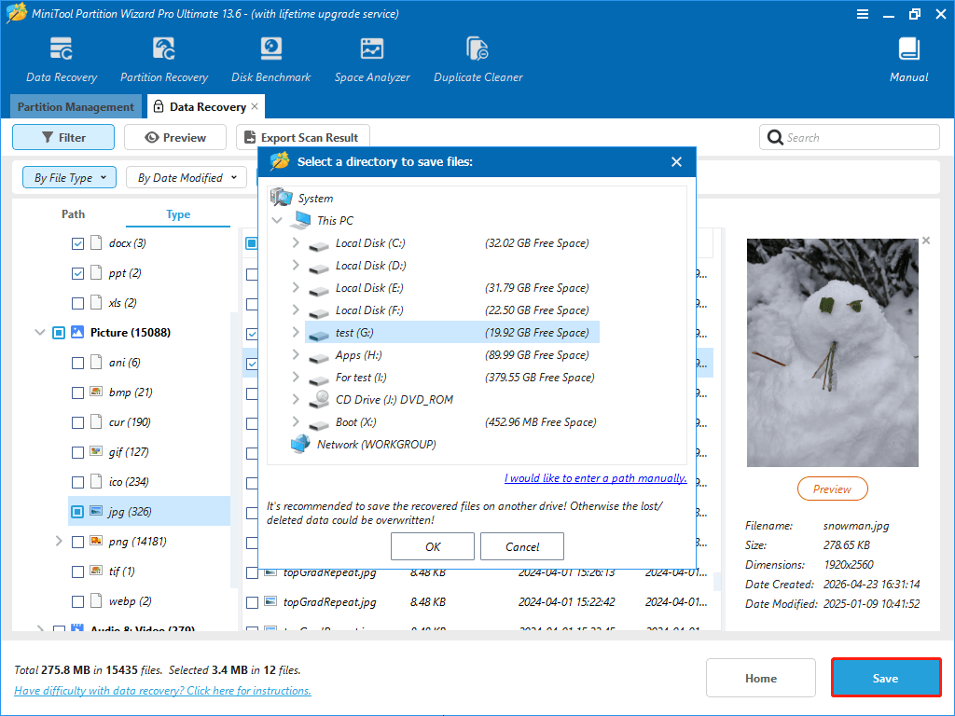This screenshot has height=716, width=955.
Task: Select the second topGradRepeat.jpg row checkbox
Action: point(252,602)
